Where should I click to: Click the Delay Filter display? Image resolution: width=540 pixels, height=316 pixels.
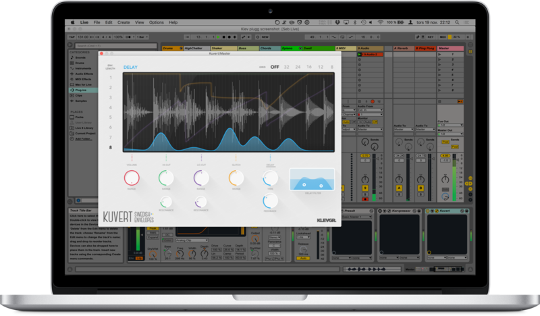(312, 180)
